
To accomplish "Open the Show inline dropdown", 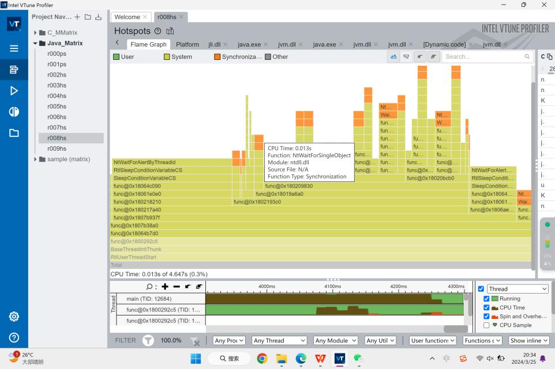I will (529, 340).
